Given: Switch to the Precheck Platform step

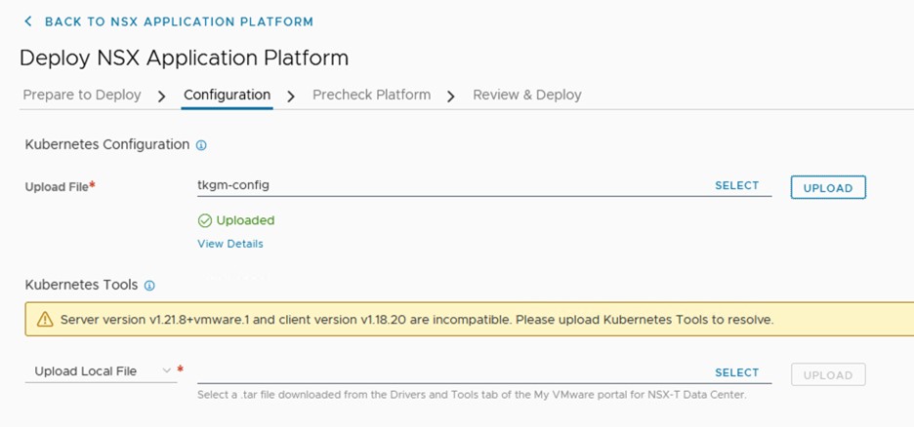Looking at the screenshot, I should [x=371, y=95].
